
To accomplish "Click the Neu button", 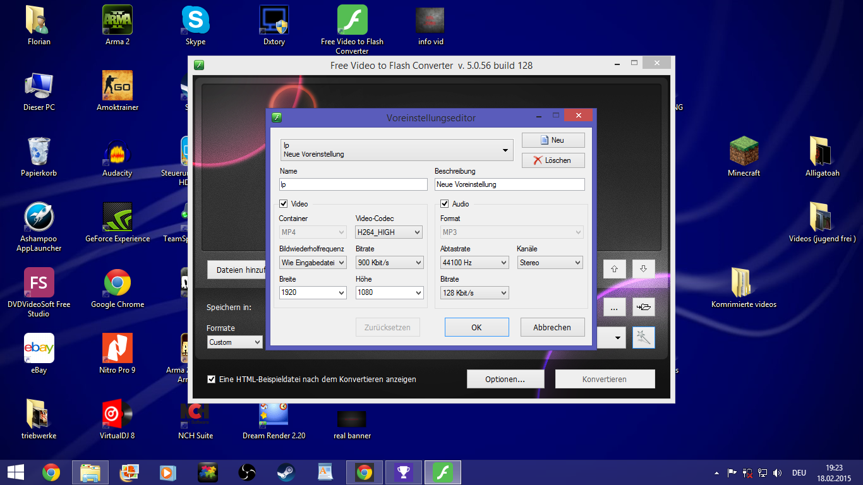I will (x=553, y=140).
